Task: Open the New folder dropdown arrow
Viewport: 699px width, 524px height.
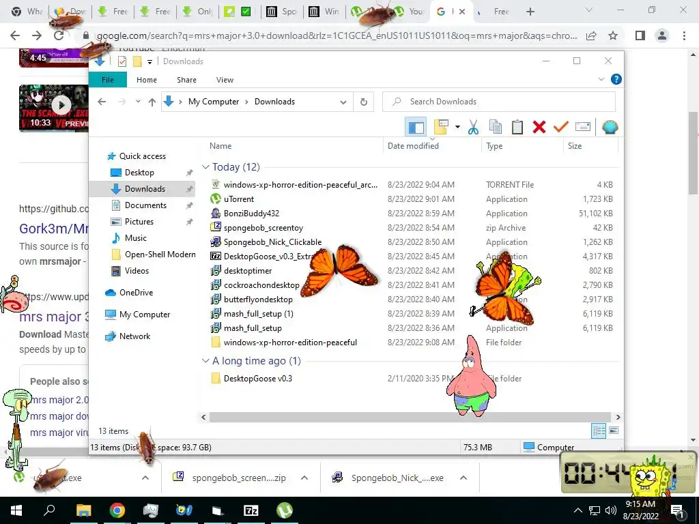Action: 457,128
